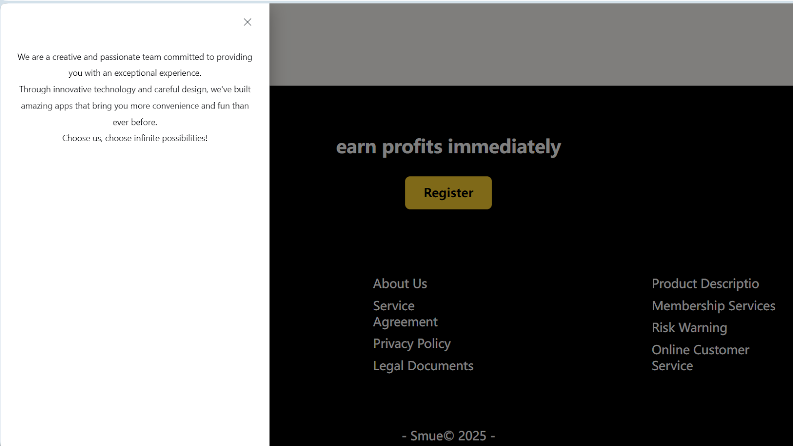Click the blank white area below panel text
This screenshot has width=793, height=446.
point(135,297)
